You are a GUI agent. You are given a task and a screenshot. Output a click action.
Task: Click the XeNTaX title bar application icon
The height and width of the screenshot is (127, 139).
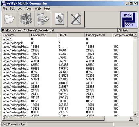click(x=4, y=3)
